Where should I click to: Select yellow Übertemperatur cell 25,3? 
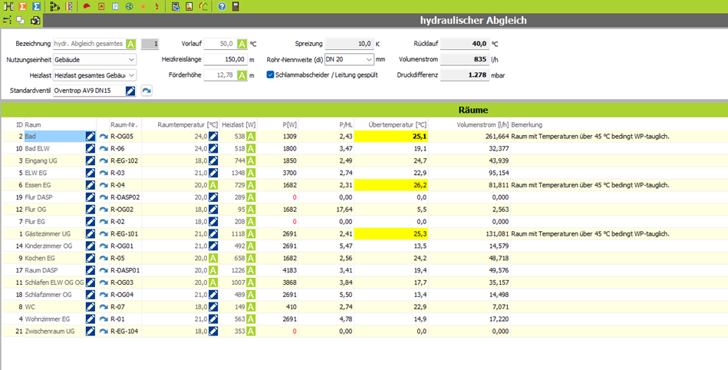point(391,234)
